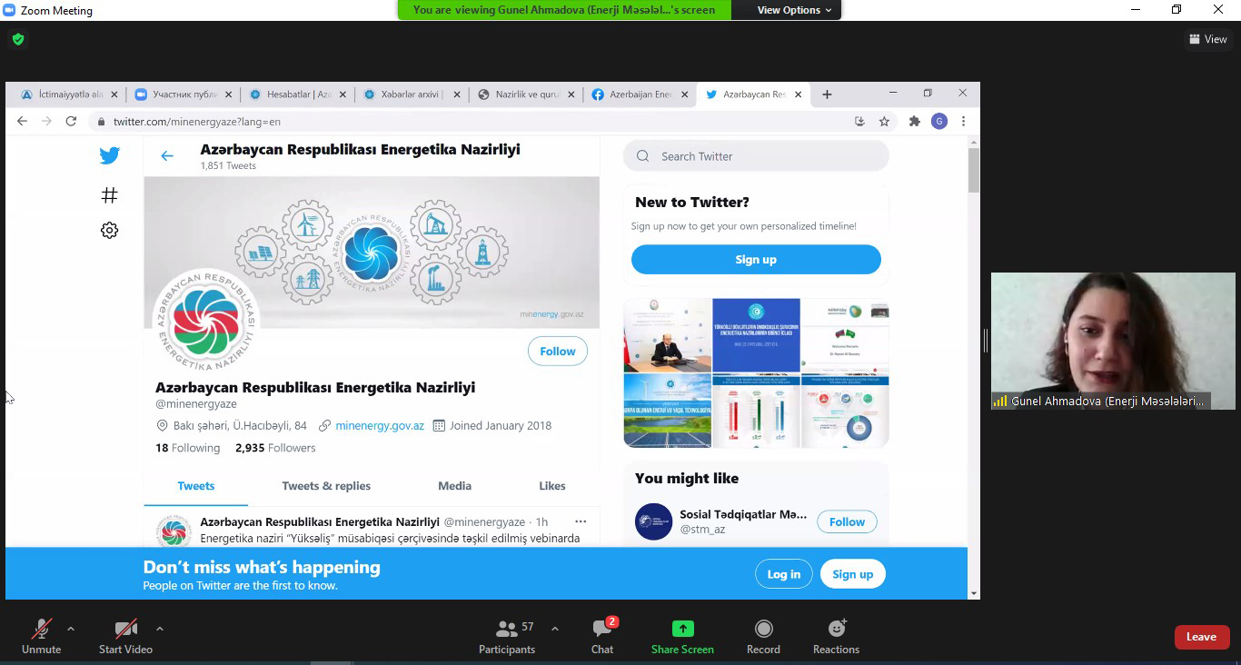Viewport: 1241px width, 665px height.
Task: Click the green Share Screen icon
Action: [682, 629]
